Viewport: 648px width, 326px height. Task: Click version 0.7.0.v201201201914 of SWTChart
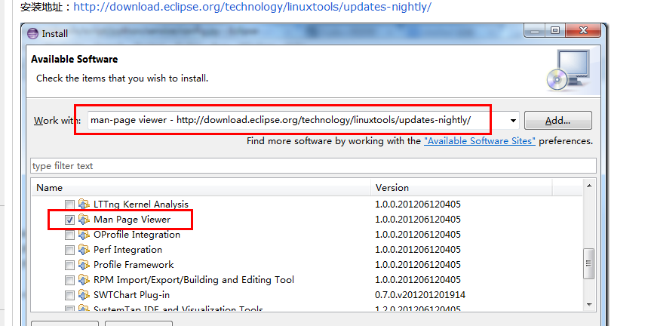420,295
